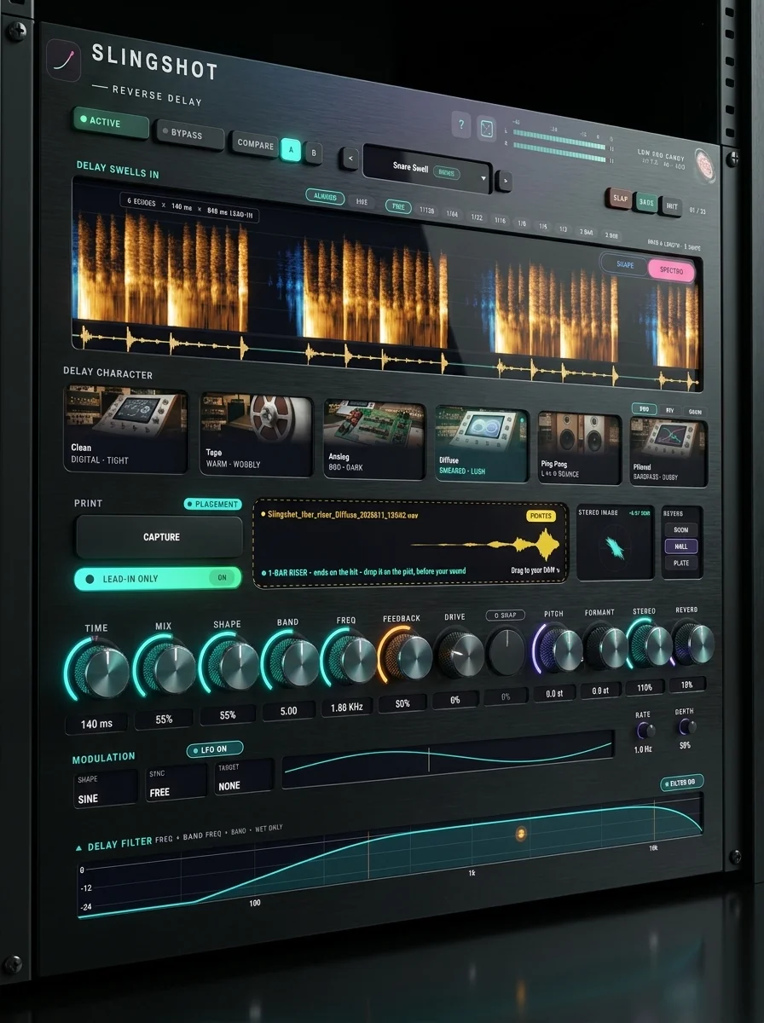
Task: Open the modulation SHAPE Sine selector
Action: (x=106, y=789)
